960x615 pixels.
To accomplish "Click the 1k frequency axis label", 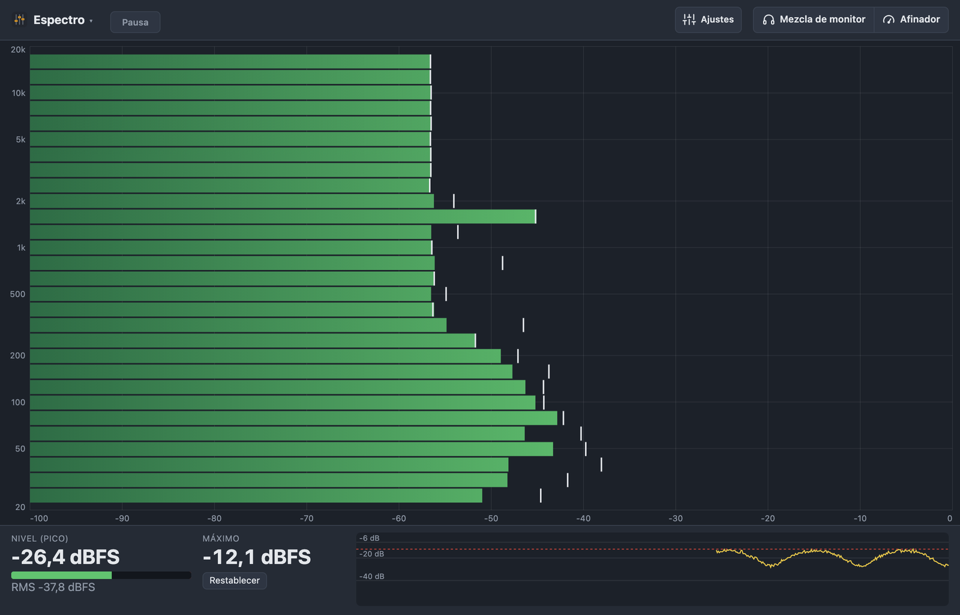I will (21, 247).
